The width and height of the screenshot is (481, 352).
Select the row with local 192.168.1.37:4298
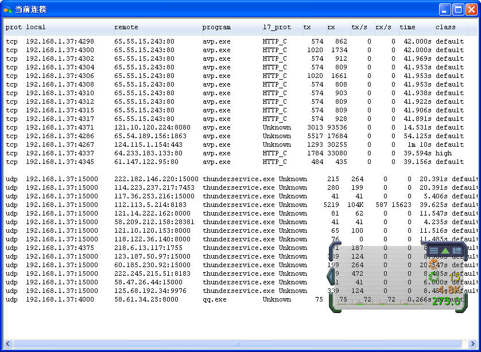pos(235,41)
